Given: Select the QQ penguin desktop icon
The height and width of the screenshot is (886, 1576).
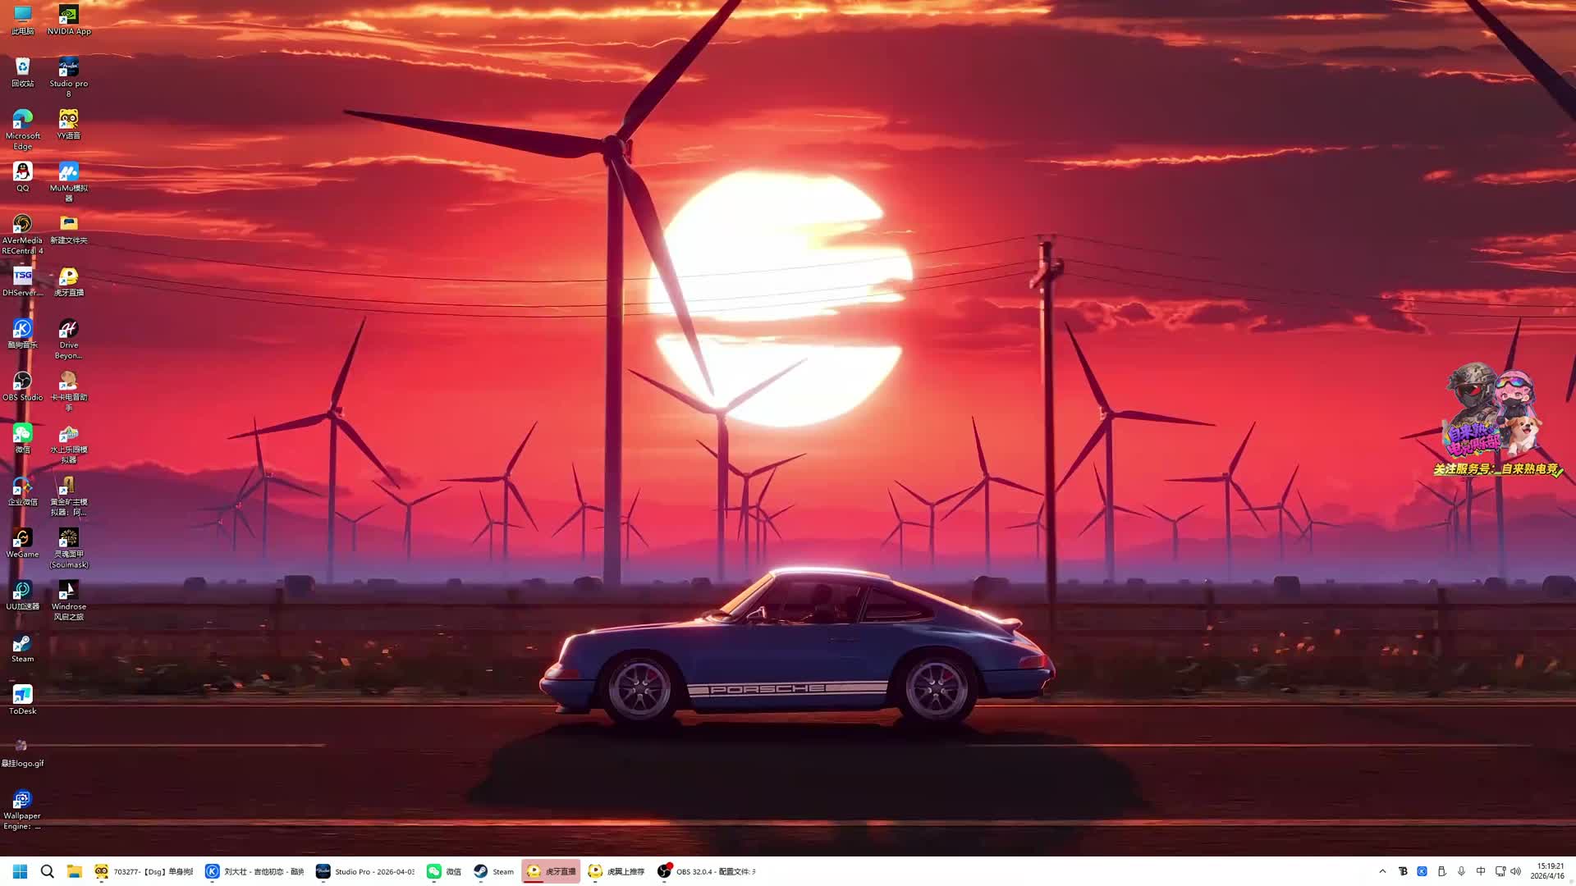Looking at the screenshot, I should pyautogui.click(x=23, y=172).
